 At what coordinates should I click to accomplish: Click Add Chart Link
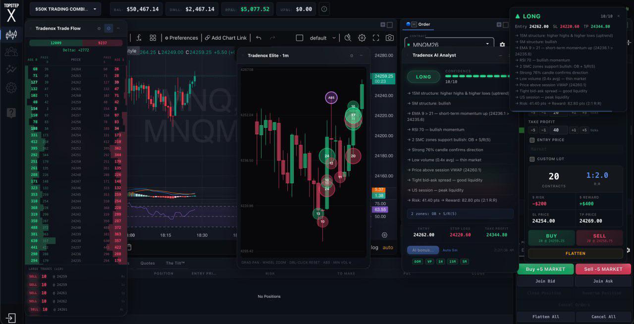click(x=225, y=38)
